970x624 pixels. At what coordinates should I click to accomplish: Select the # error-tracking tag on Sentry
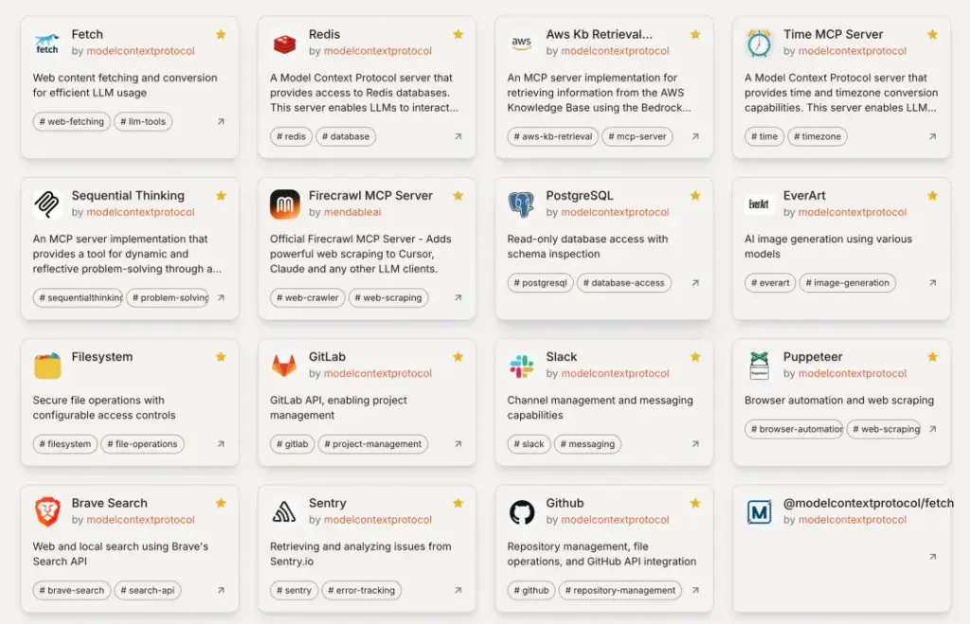[361, 590]
